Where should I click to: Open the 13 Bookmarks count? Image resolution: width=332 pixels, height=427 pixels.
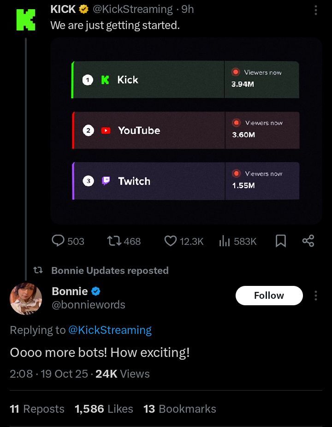pyautogui.click(x=179, y=409)
